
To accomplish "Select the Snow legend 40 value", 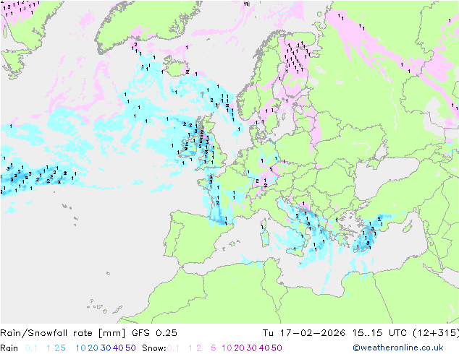I will [x=264, y=348].
